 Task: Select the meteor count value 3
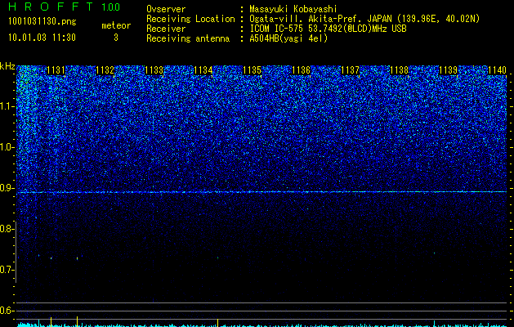(116, 38)
